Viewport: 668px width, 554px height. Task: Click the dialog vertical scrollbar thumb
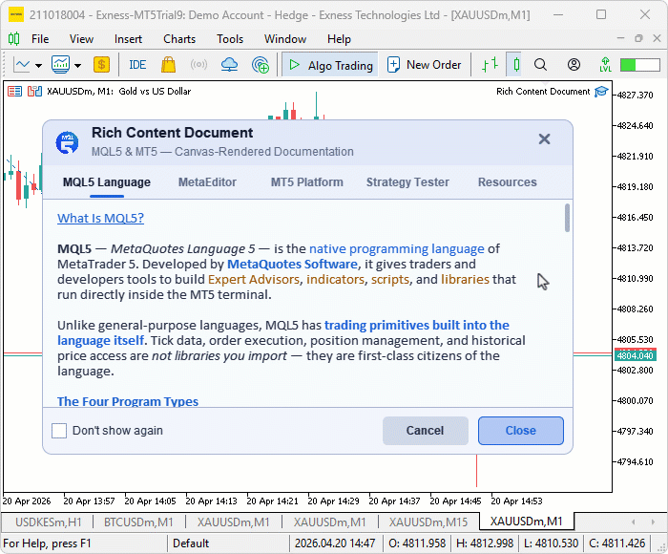click(x=567, y=218)
